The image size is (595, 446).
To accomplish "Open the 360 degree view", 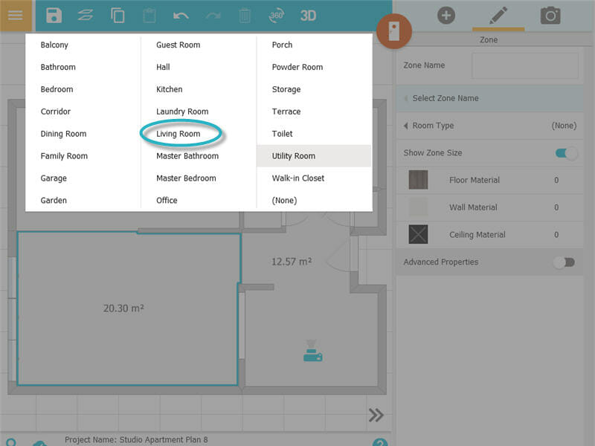I will point(276,16).
